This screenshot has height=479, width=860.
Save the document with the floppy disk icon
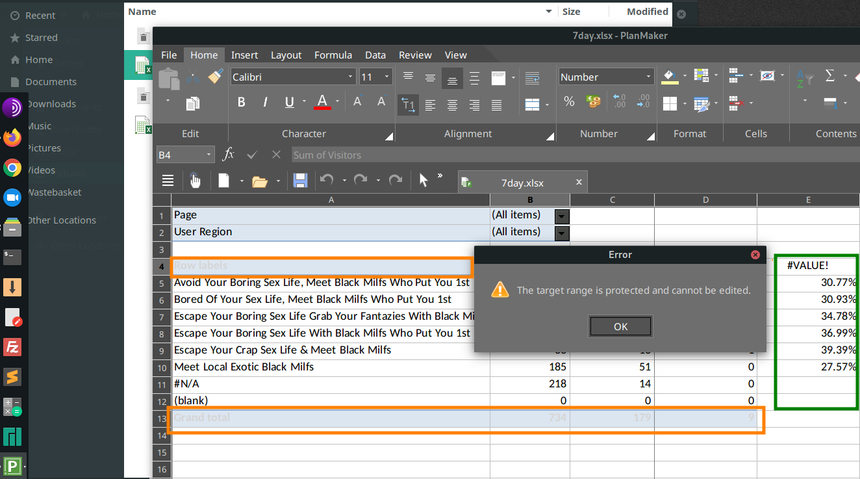(x=300, y=181)
